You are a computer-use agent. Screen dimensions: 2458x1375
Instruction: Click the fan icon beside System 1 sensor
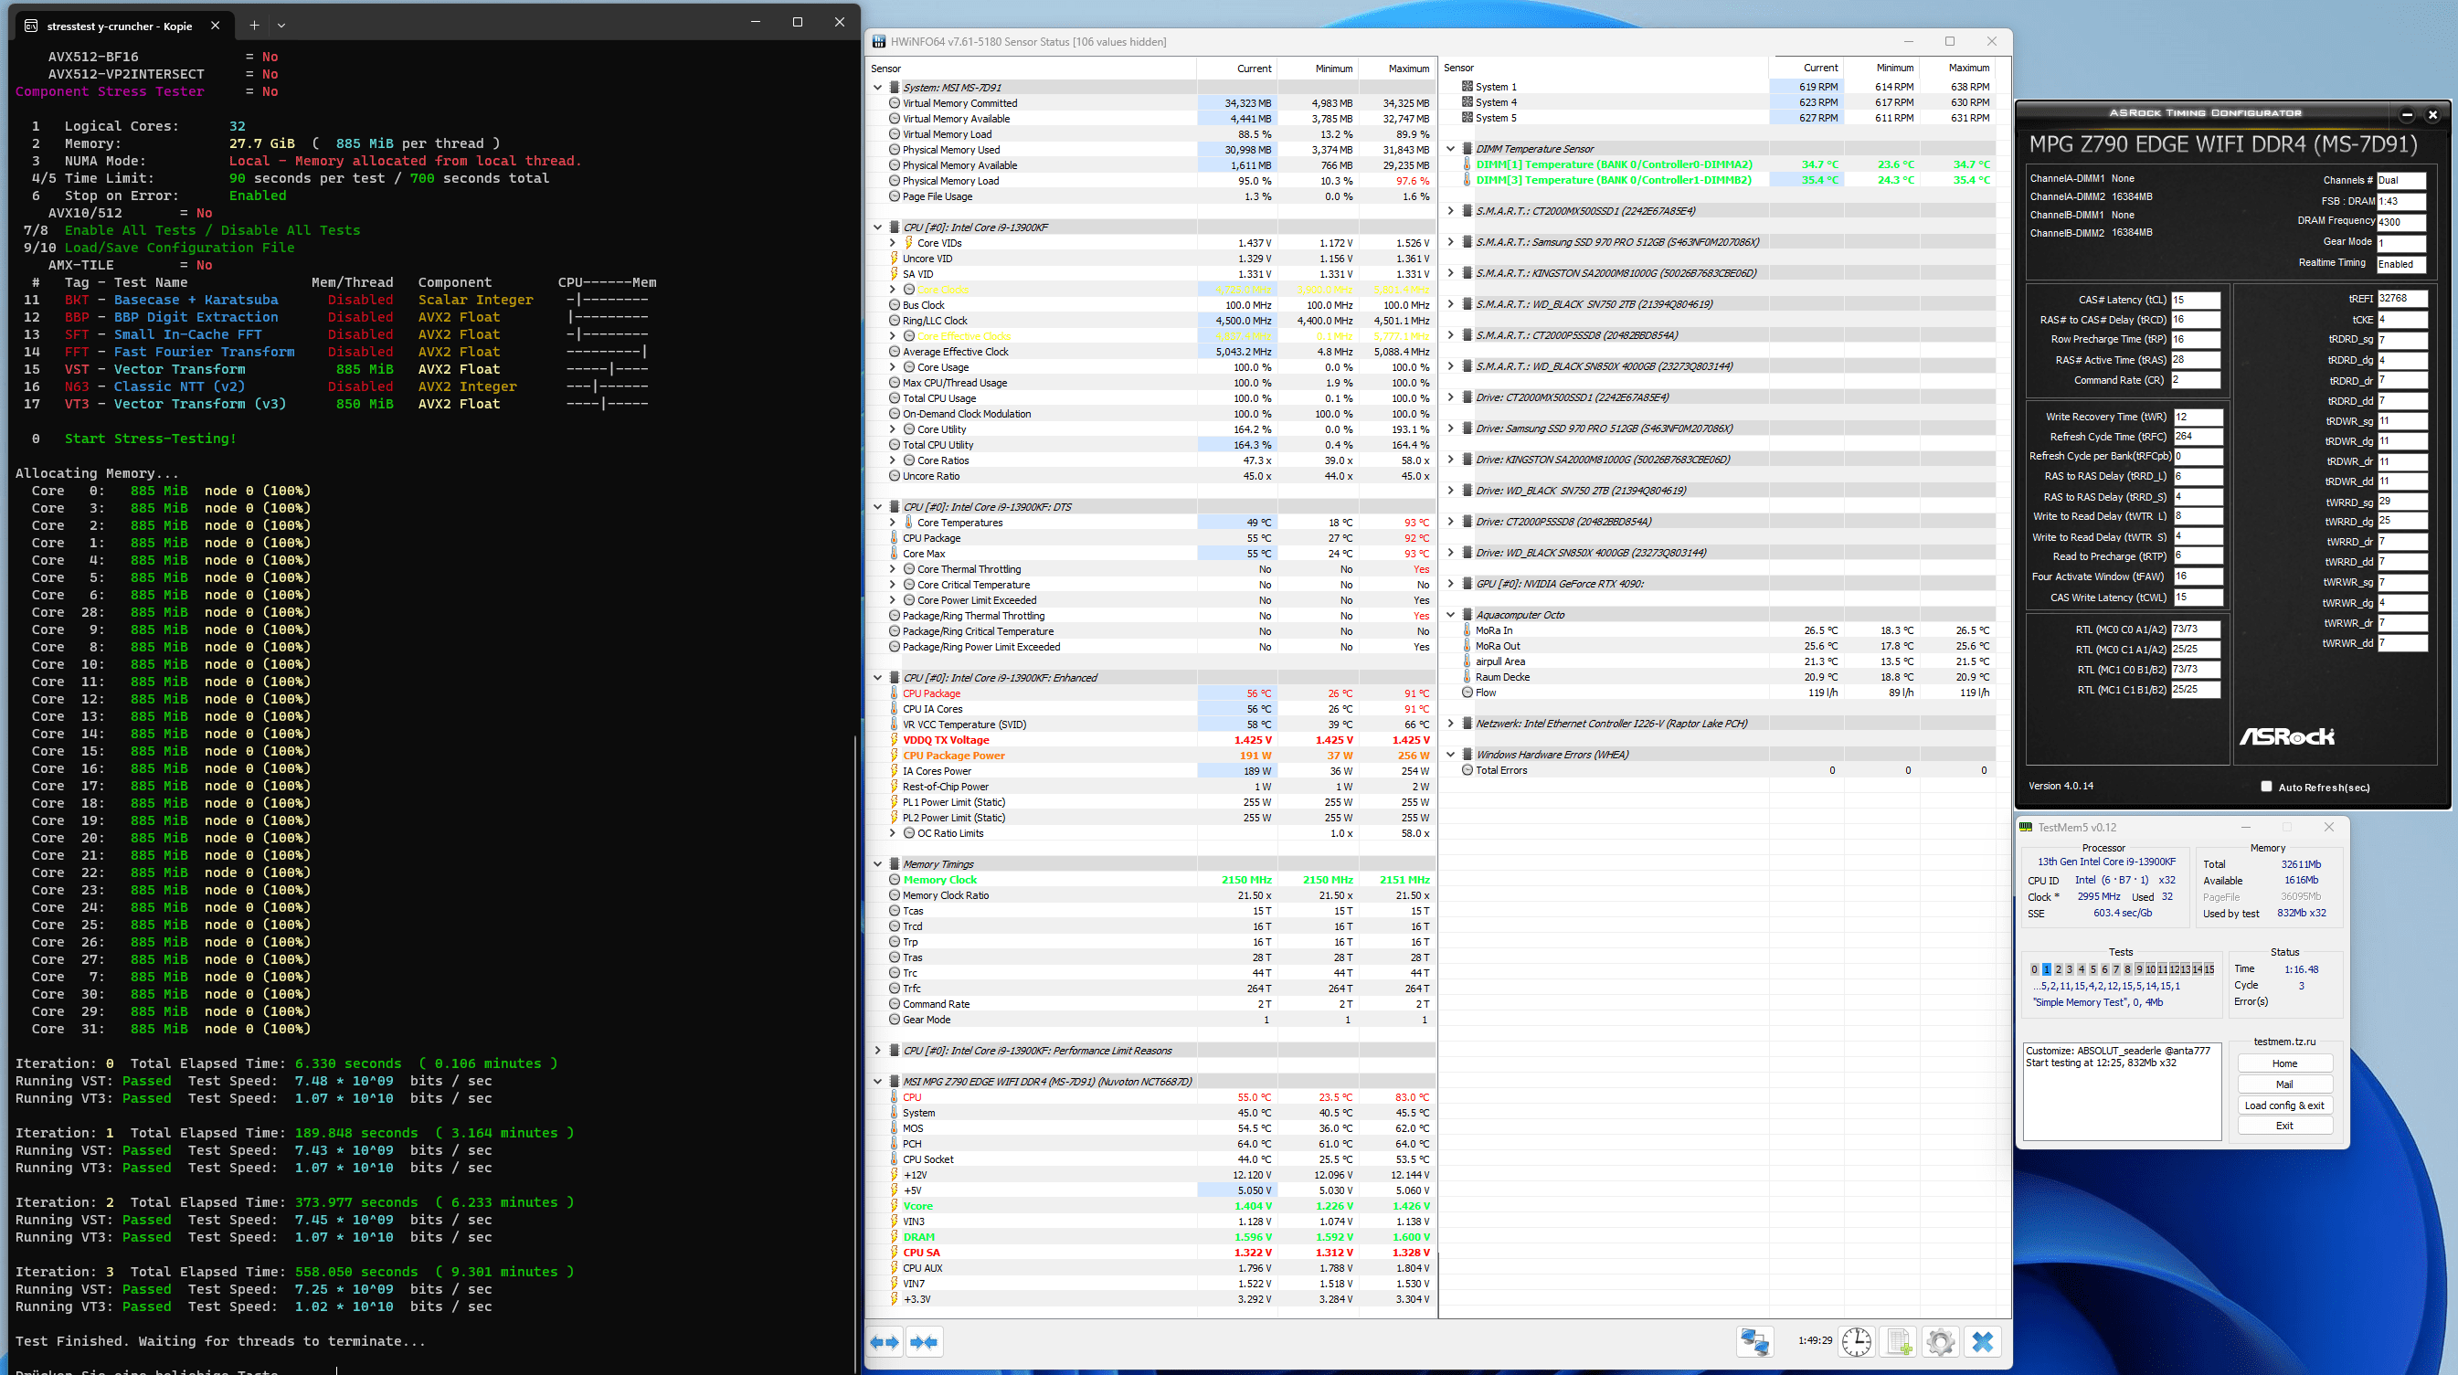point(1467,86)
